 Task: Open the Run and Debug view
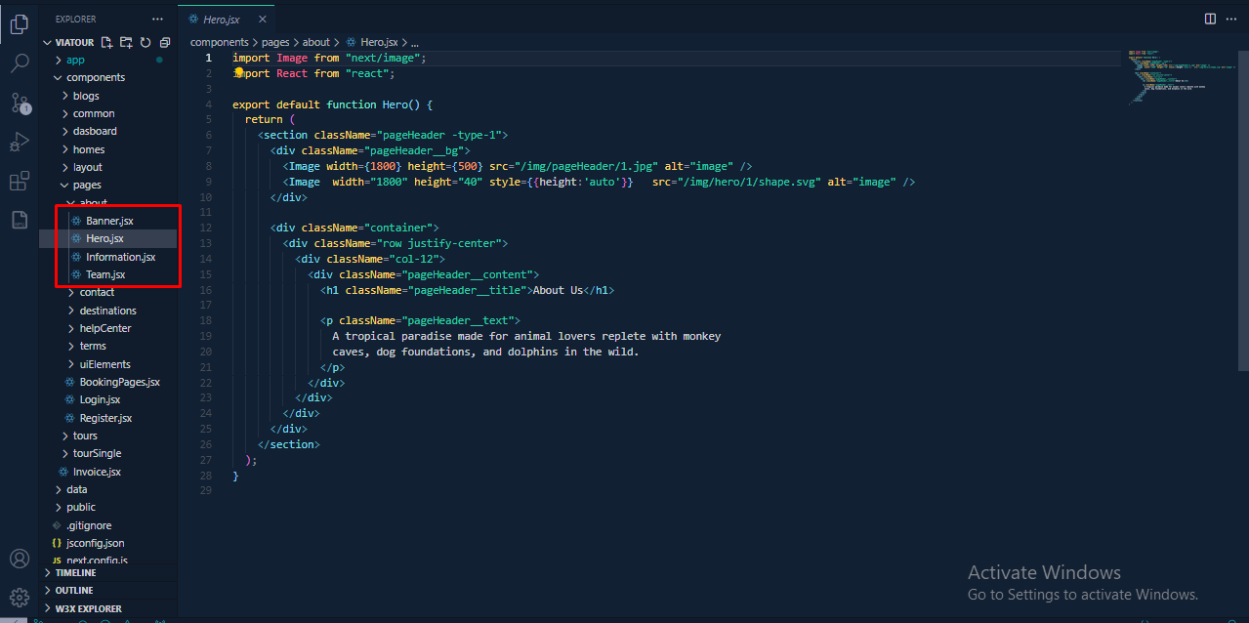pyautogui.click(x=19, y=143)
